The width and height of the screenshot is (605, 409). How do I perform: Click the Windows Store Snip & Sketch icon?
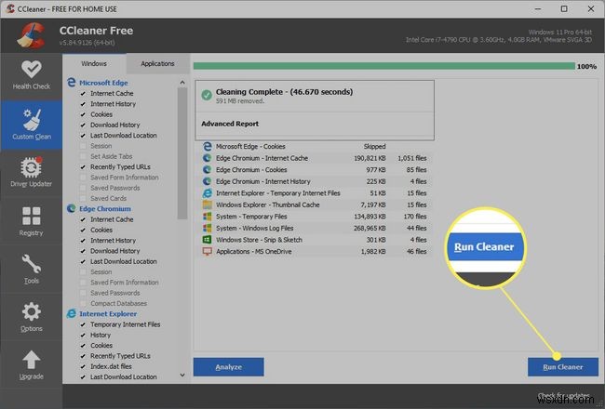pos(208,240)
